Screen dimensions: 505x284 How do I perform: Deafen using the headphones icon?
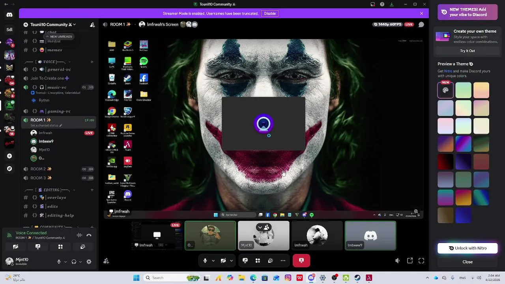click(x=74, y=262)
